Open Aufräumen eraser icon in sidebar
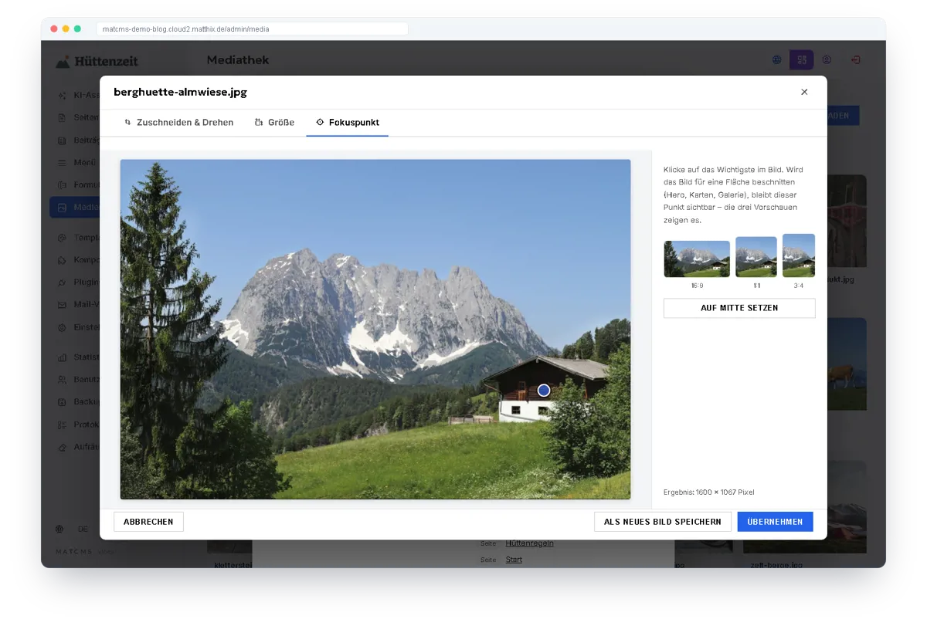 coord(63,447)
